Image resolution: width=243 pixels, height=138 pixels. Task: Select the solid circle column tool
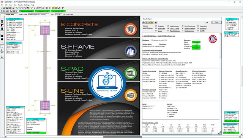pos(2,39)
